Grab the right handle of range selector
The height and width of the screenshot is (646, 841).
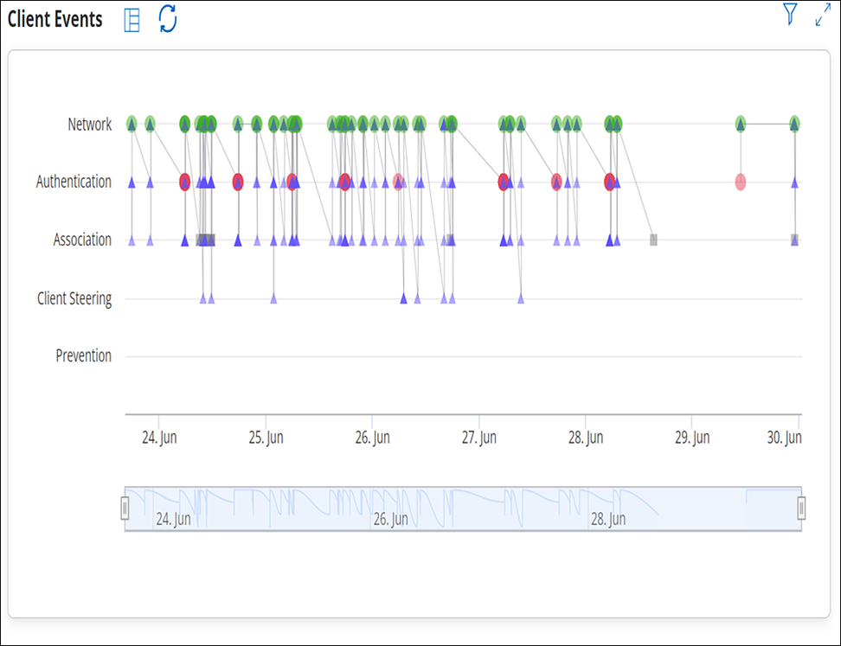coord(801,508)
